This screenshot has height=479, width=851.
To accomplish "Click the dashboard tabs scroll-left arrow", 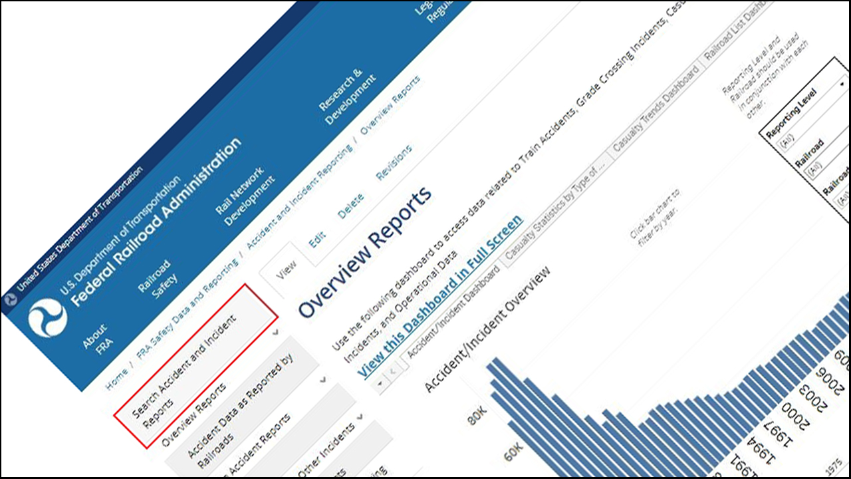I will click(x=392, y=370).
